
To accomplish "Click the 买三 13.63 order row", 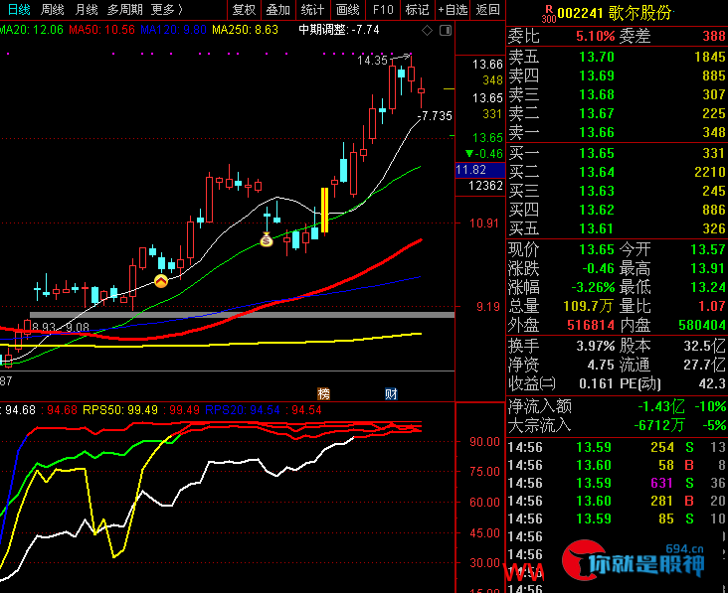I will click(617, 191).
